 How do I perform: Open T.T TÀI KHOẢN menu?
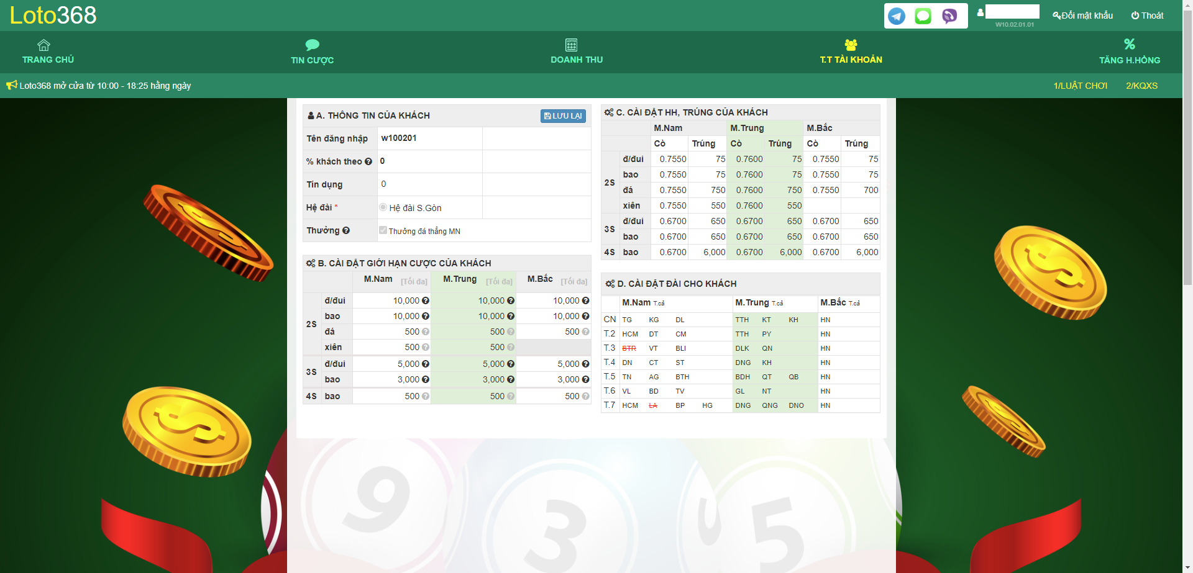851,52
